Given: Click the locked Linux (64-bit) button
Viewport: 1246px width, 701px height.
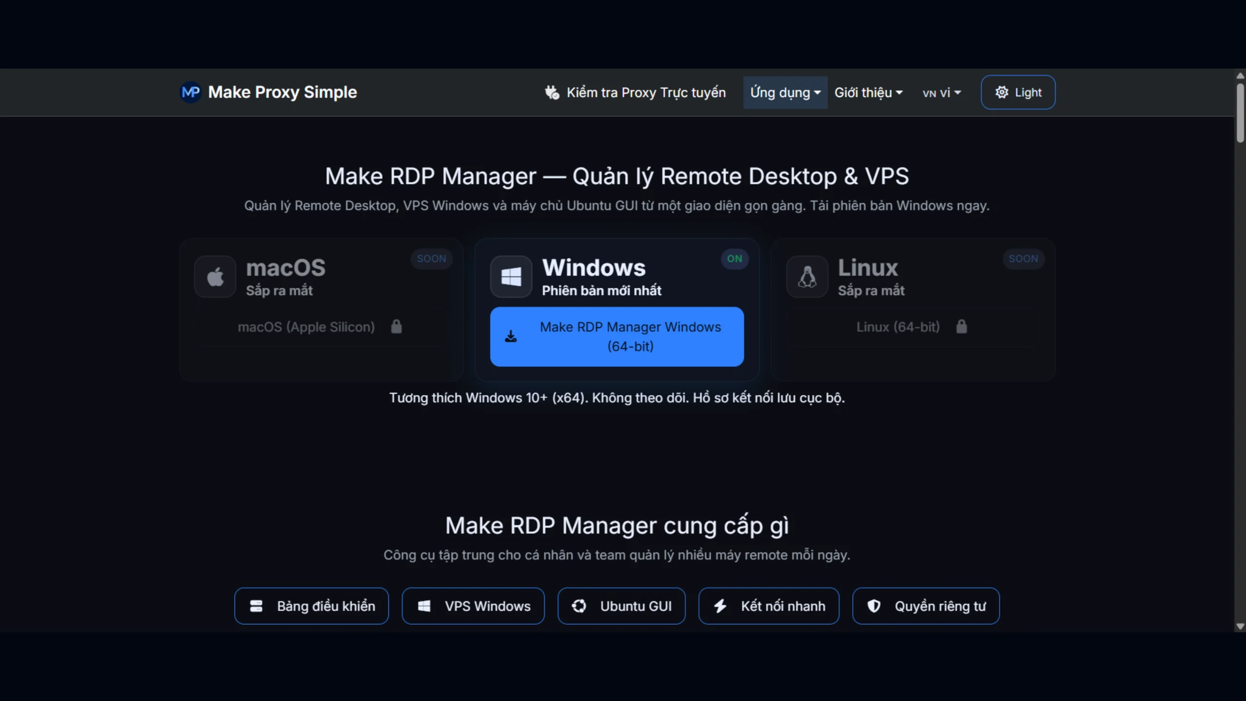Looking at the screenshot, I should click(x=913, y=327).
